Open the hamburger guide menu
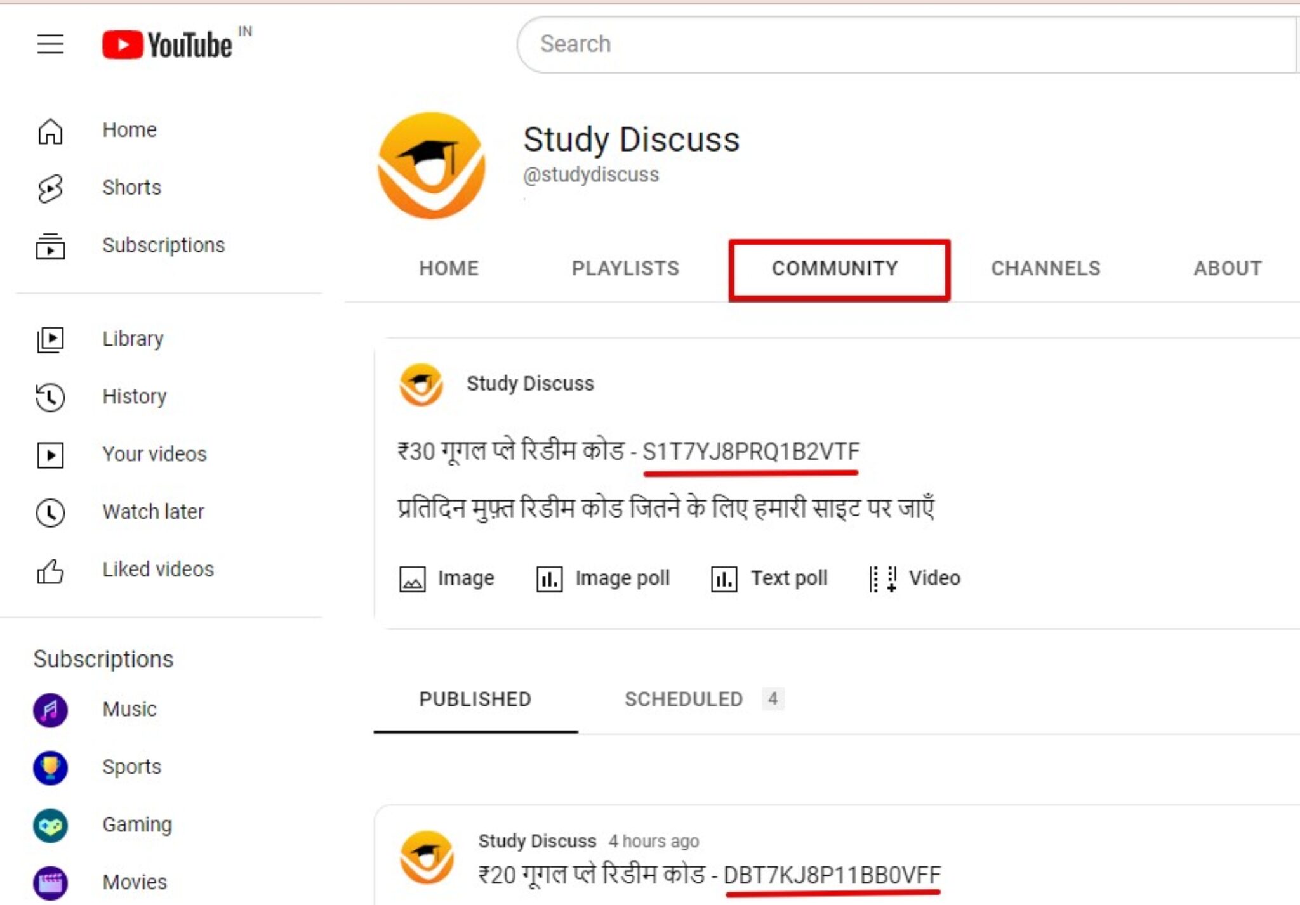 50,44
